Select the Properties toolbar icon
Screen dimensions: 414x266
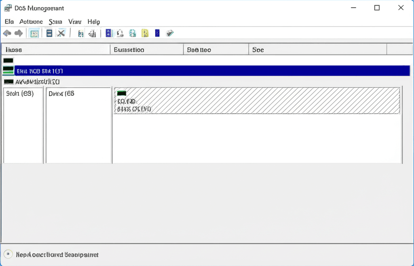tap(49, 33)
